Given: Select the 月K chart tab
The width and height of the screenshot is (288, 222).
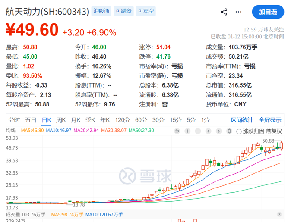Looking at the screenshot, I should click(76, 120).
